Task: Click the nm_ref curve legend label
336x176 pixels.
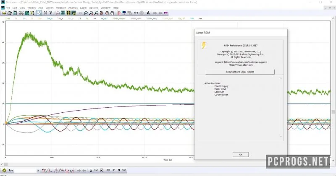Action: pos(104,18)
